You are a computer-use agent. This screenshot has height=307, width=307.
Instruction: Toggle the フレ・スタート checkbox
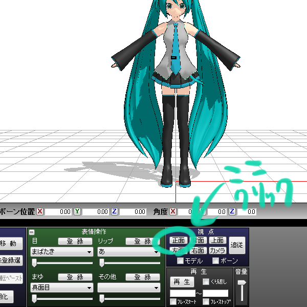pyautogui.click(x=173, y=302)
